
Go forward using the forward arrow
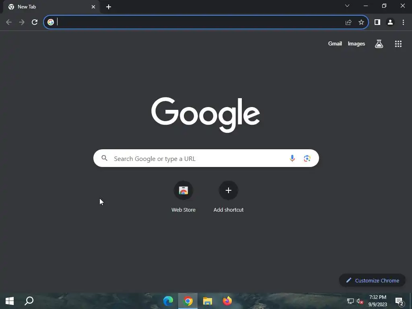(22, 23)
